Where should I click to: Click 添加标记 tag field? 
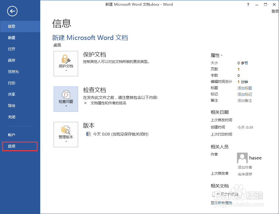pyautogui.click(x=245, y=94)
